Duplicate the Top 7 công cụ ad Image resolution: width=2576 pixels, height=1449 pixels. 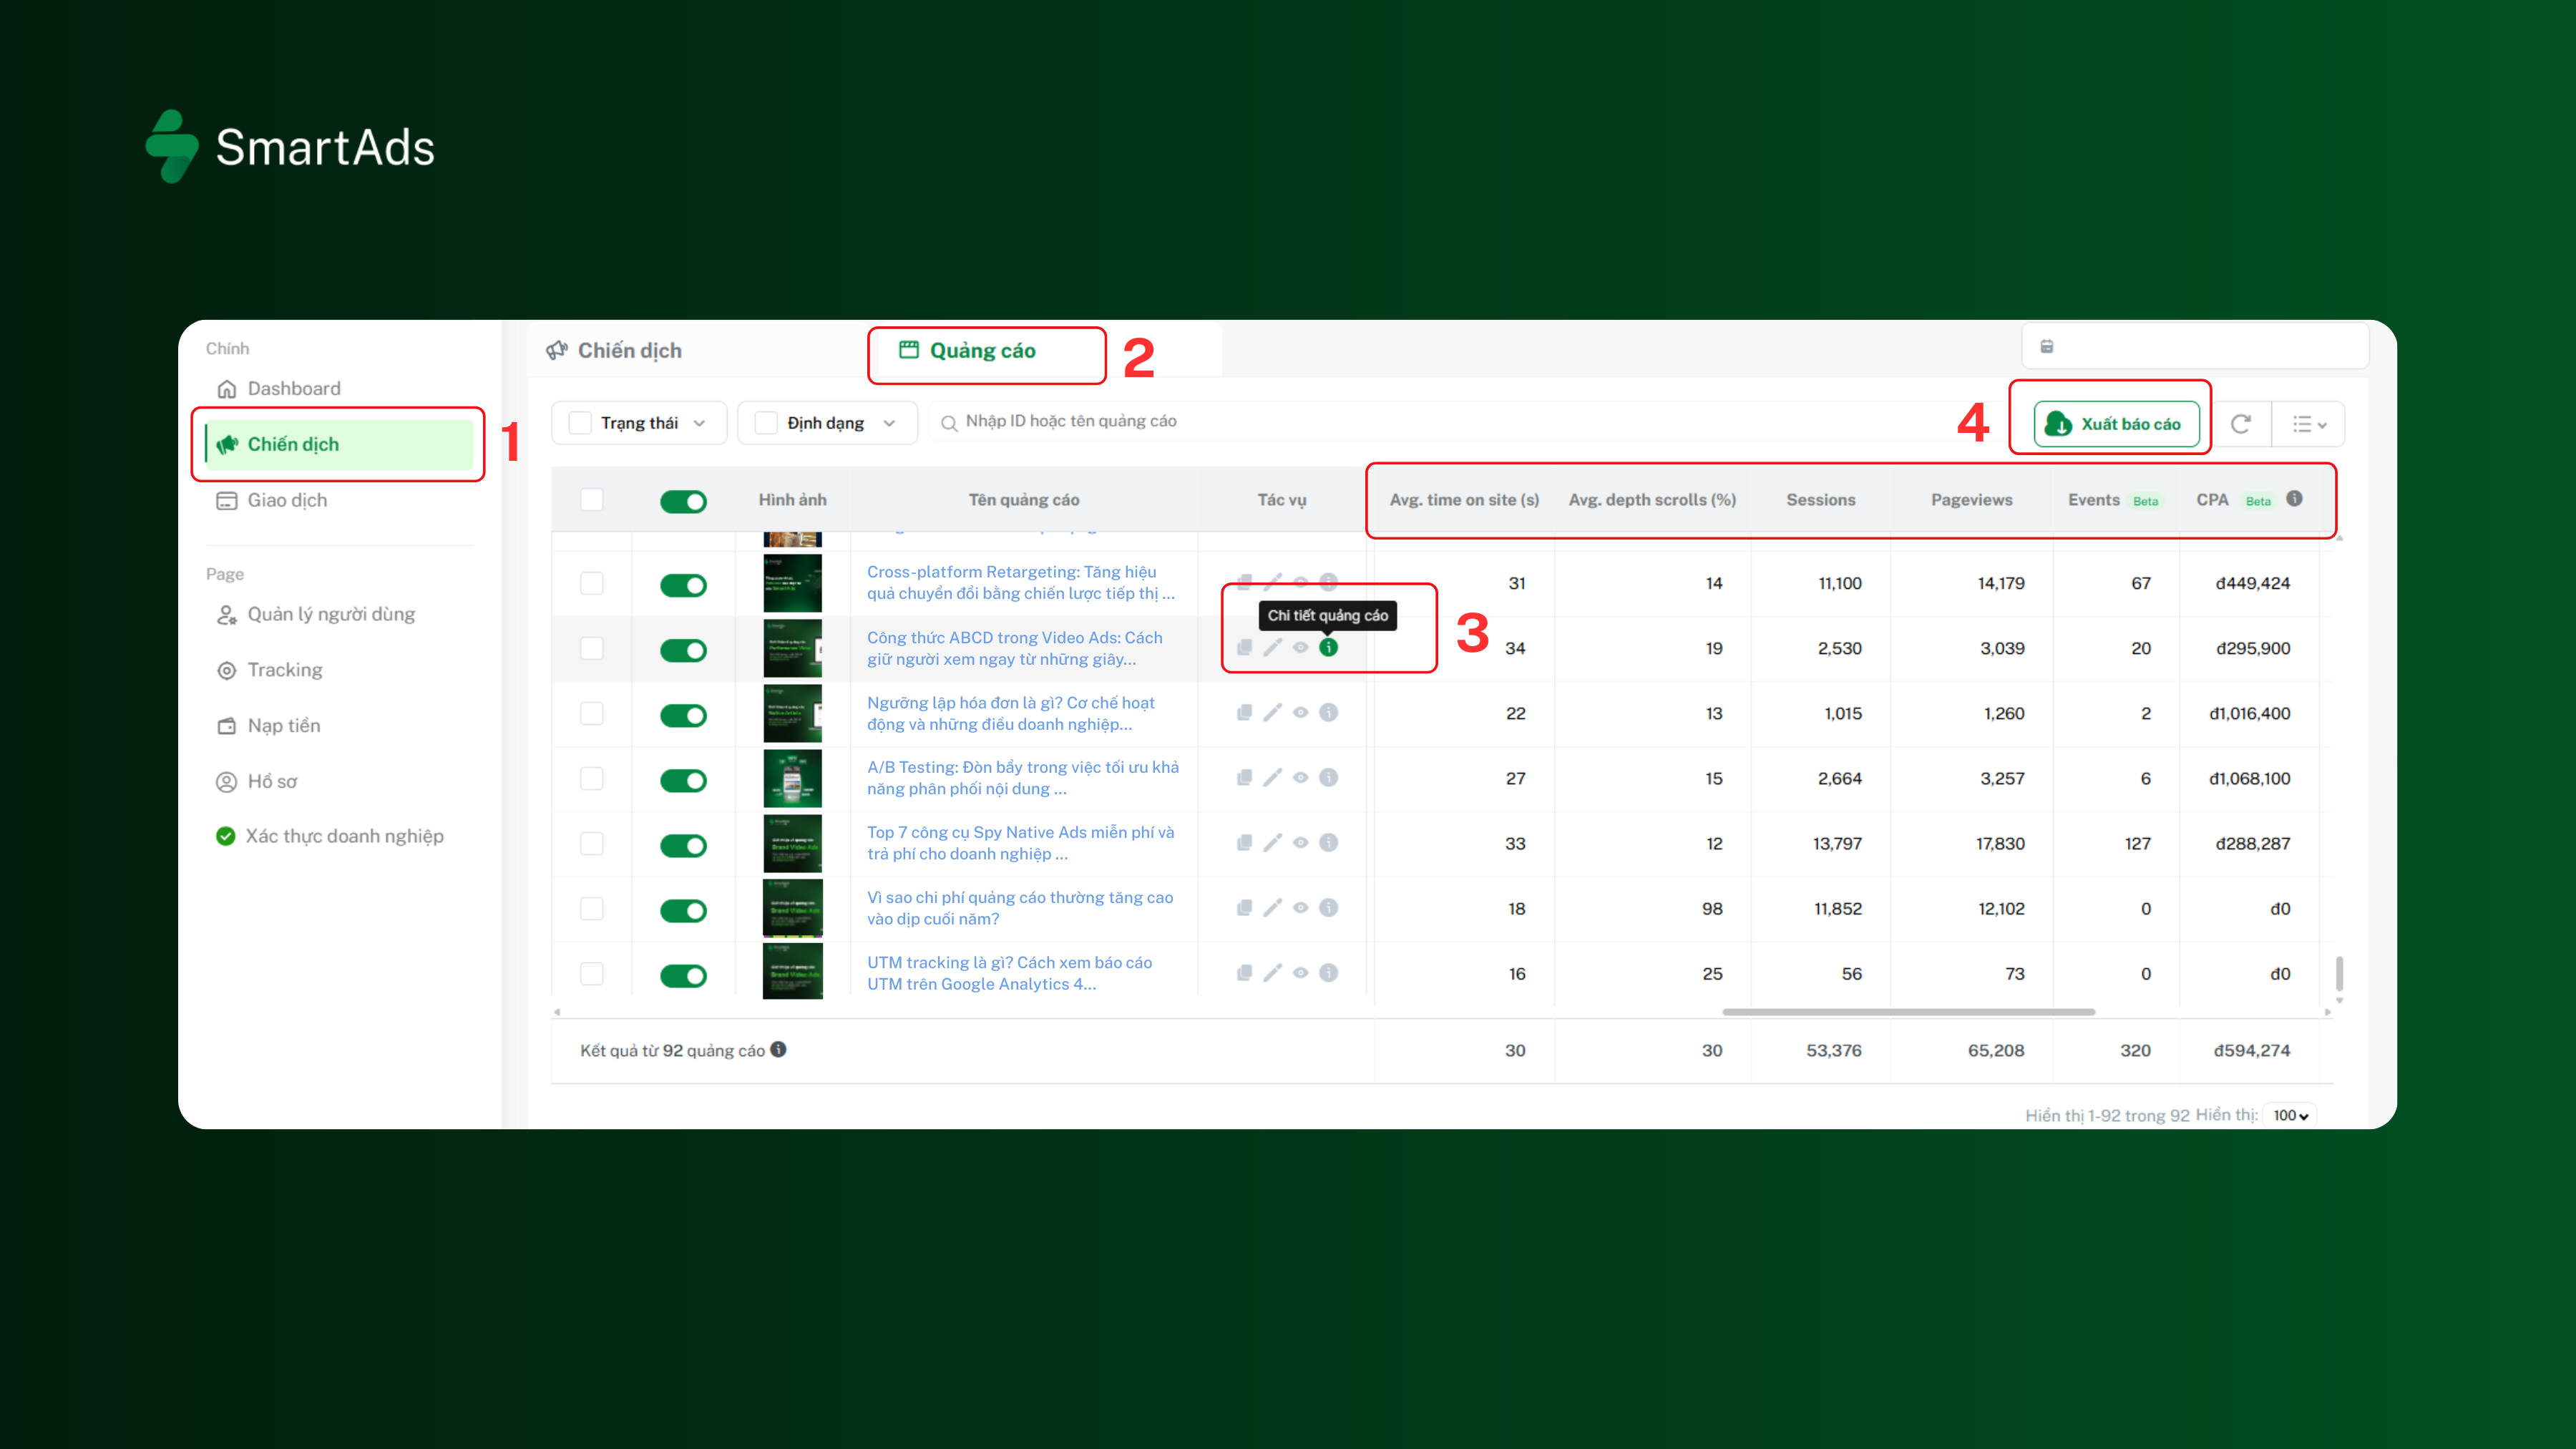point(1244,843)
